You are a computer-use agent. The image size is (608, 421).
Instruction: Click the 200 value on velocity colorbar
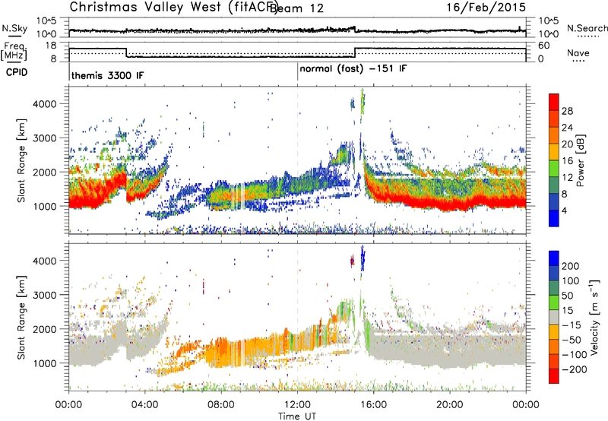pyautogui.click(x=571, y=266)
